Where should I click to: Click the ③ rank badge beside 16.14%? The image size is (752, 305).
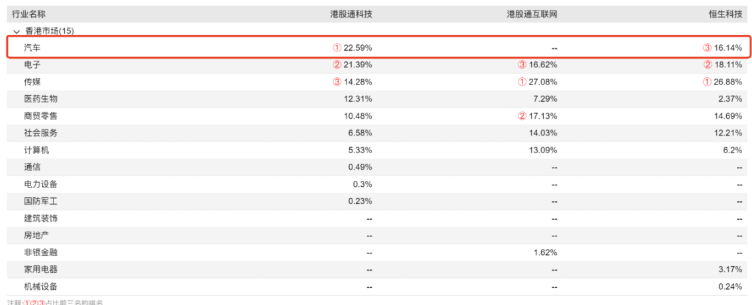[708, 48]
